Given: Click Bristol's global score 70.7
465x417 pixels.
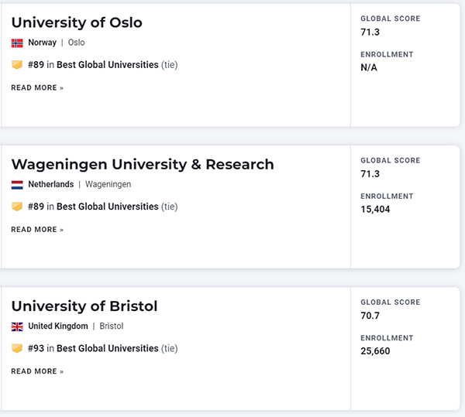Looking at the screenshot, I should [370, 316].
